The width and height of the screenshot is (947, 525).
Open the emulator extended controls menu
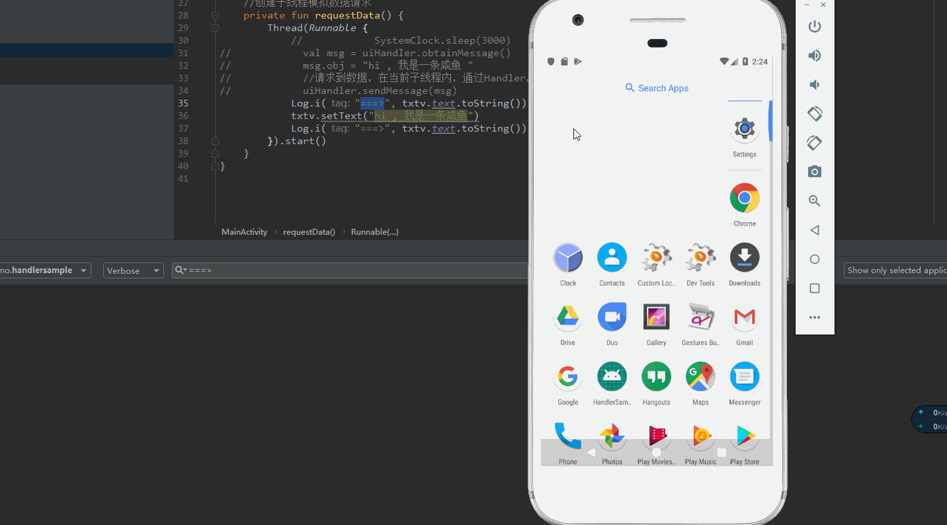point(814,317)
